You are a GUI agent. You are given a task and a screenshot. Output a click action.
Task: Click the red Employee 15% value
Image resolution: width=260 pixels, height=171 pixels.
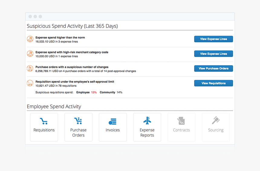tap(94, 92)
